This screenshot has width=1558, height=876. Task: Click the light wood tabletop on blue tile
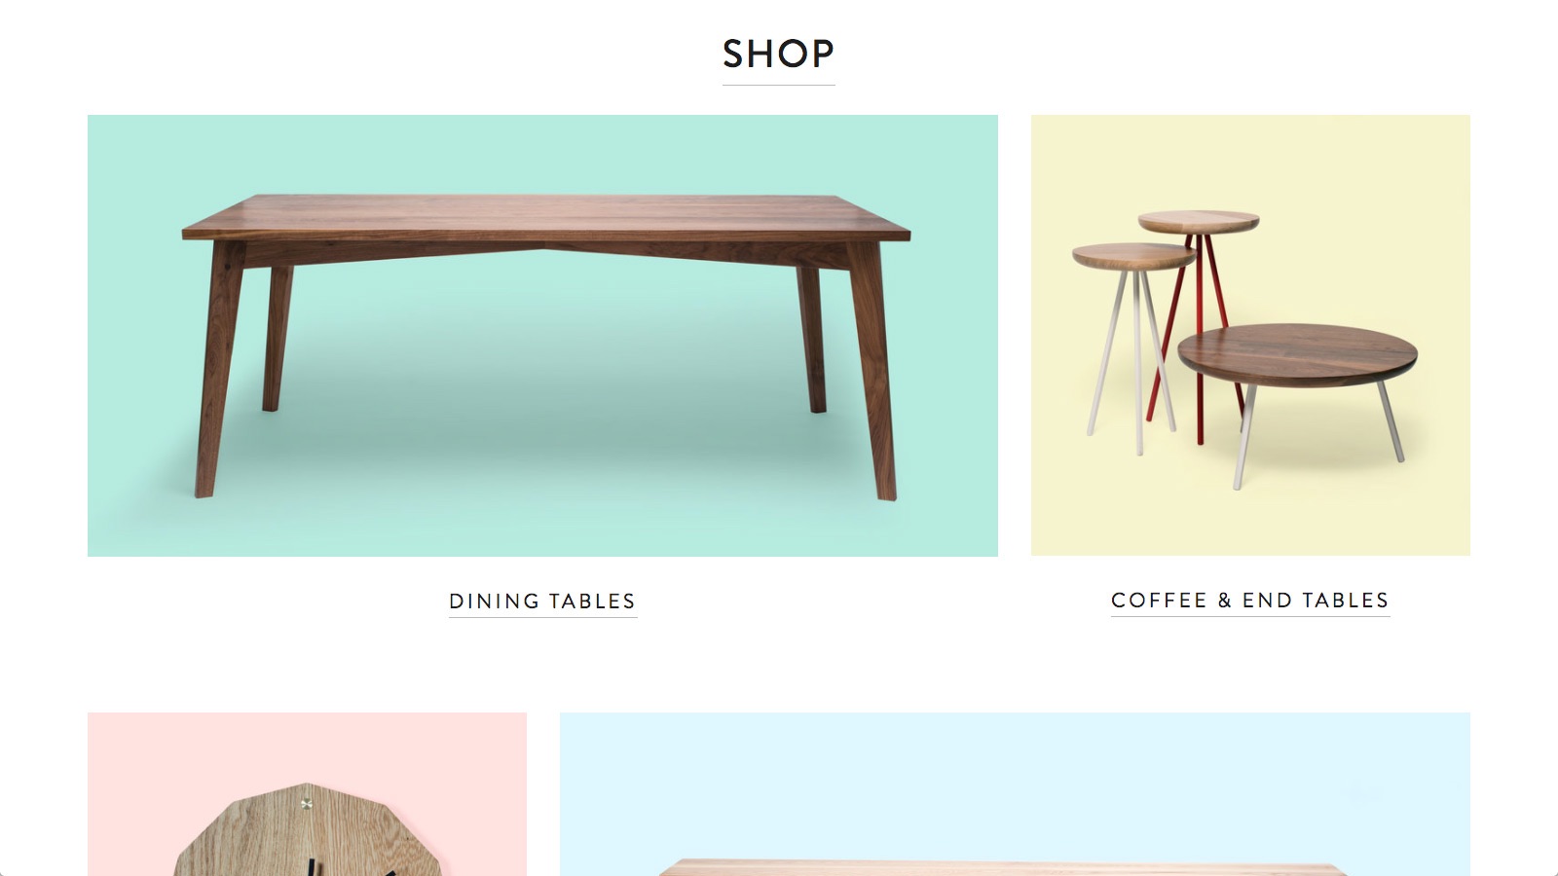coord(1003,867)
